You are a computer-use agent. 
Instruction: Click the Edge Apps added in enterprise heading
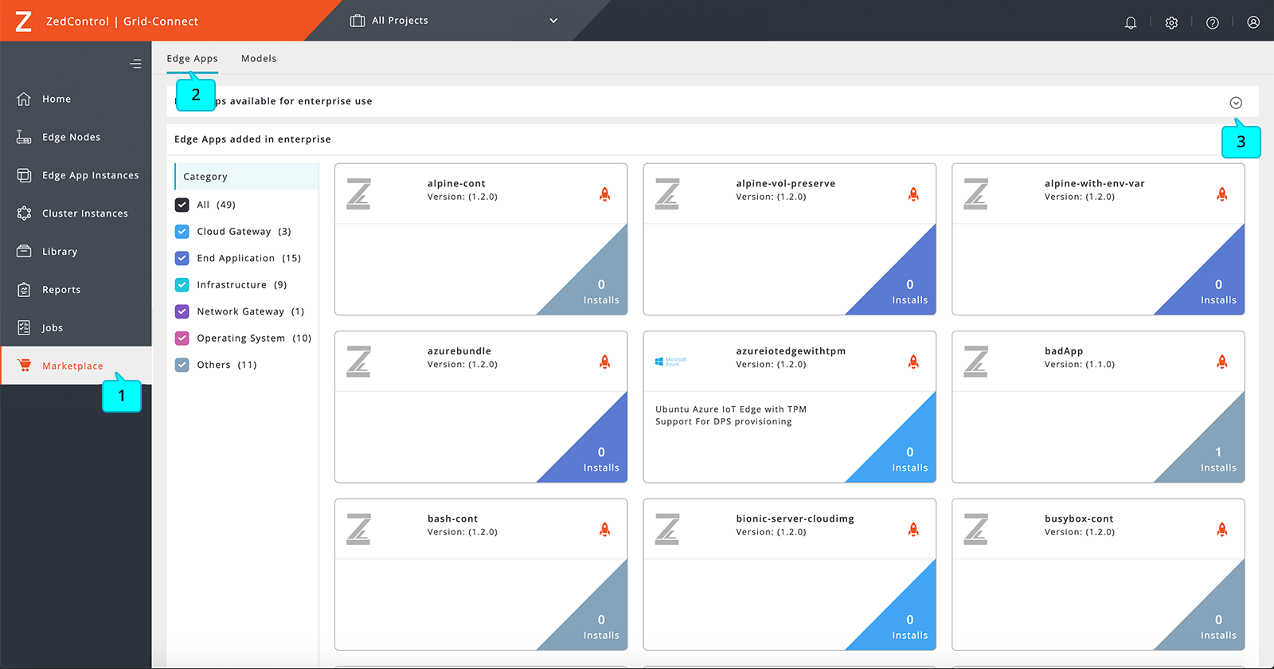coord(252,139)
